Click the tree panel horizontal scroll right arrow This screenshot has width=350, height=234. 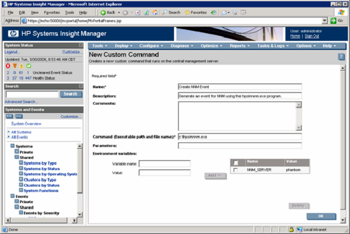pyautogui.click(x=74, y=220)
